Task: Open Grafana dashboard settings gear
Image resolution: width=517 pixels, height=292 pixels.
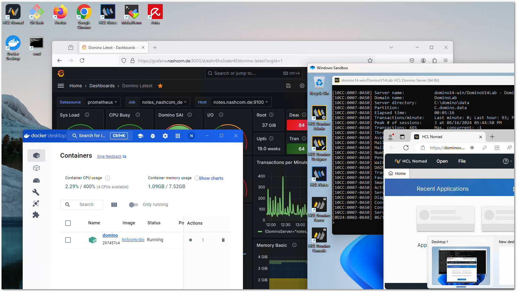Action: pyautogui.click(x=302, y=86)
